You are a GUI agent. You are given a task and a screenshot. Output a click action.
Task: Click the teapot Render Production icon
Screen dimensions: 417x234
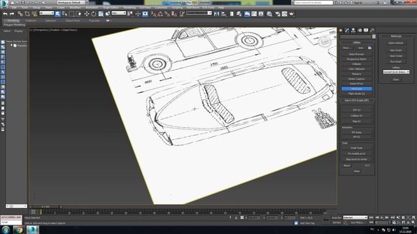[x=291, y=14]
